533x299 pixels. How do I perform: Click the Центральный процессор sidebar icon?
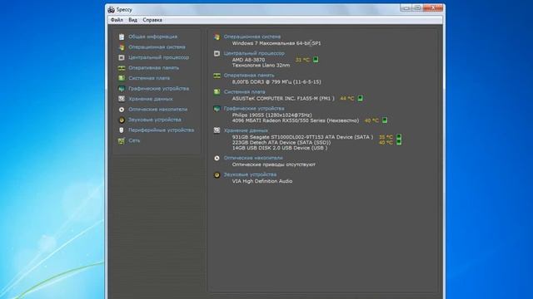coord(122,57)
